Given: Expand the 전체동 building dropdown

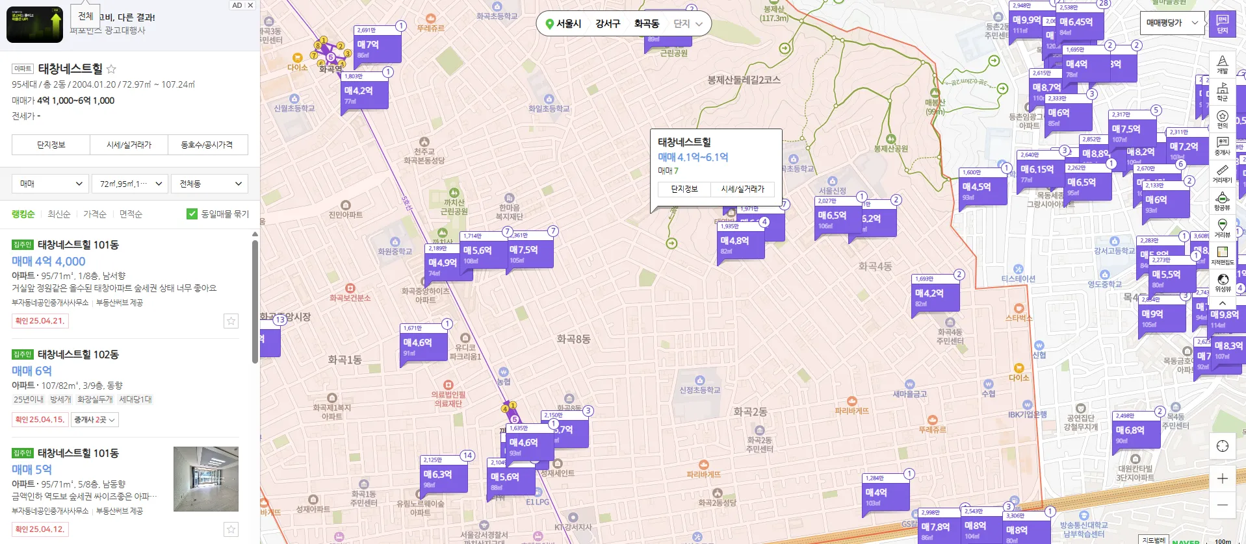Looking at the screenshot, I should [210, 184].
